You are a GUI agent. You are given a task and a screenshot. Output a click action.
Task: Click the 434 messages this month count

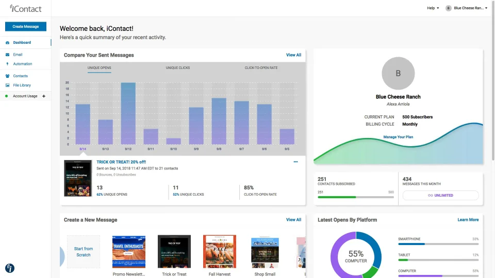pos(407,179)
